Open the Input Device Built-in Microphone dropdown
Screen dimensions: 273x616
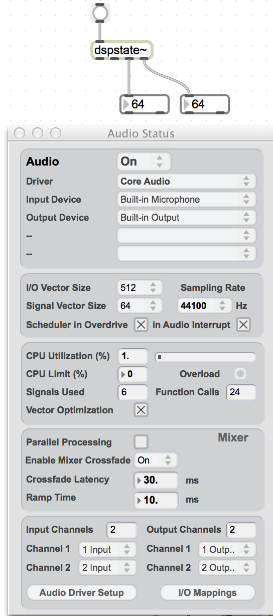click(x=186, y=199)
